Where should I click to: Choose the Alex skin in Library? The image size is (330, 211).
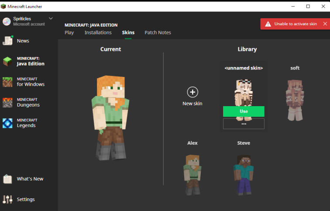point(192,174)
